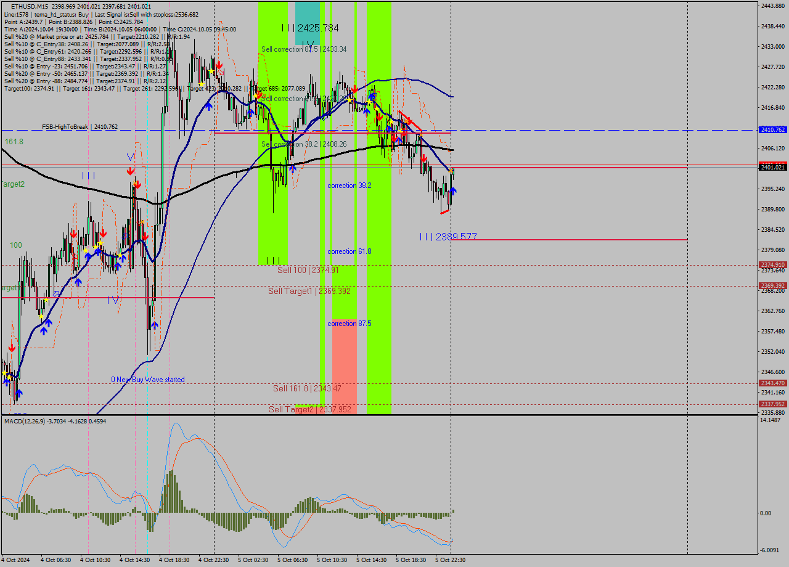Click the teal rectangle at chart top
Viewport: 789px width, 567px height.
308,23
